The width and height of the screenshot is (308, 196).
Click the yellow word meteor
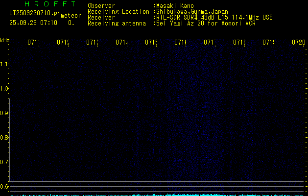(71, 16)
